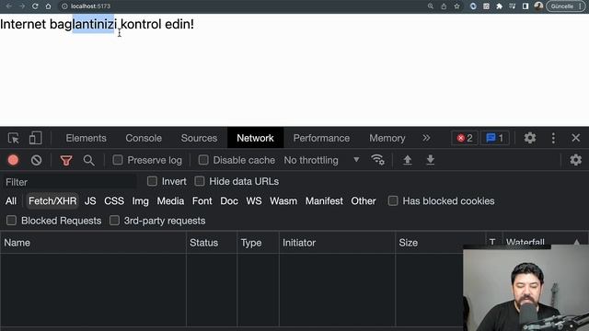The height and width of the screenshot is (331, 589).
Task: Switch to the Console tab
Action: [144, 138]
